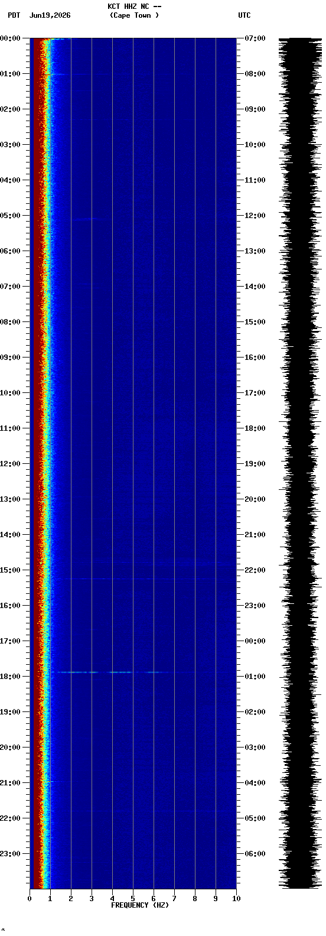Click frequency axis tick '5'

133,899
